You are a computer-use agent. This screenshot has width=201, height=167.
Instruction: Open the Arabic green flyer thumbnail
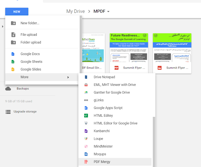click(x=172, y=48)
